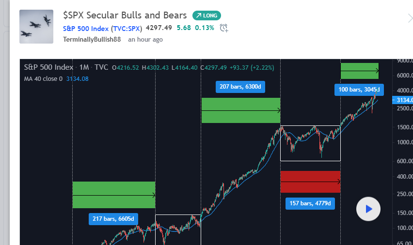
Task: Open the $SPX Secular Bulls and Bears title
Action: coord(125,15)
